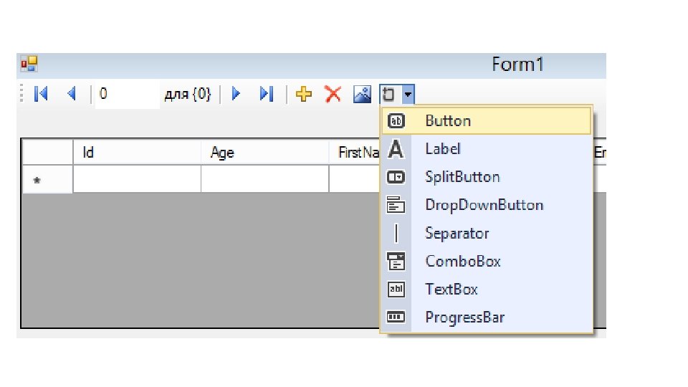Click the yellow plus Add New icon
Image resolution: width=688 pixels, height=387 pixels.
tap(304, 94)
